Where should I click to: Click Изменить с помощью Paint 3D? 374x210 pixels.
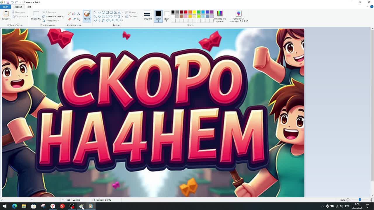[x=238, y=16]
